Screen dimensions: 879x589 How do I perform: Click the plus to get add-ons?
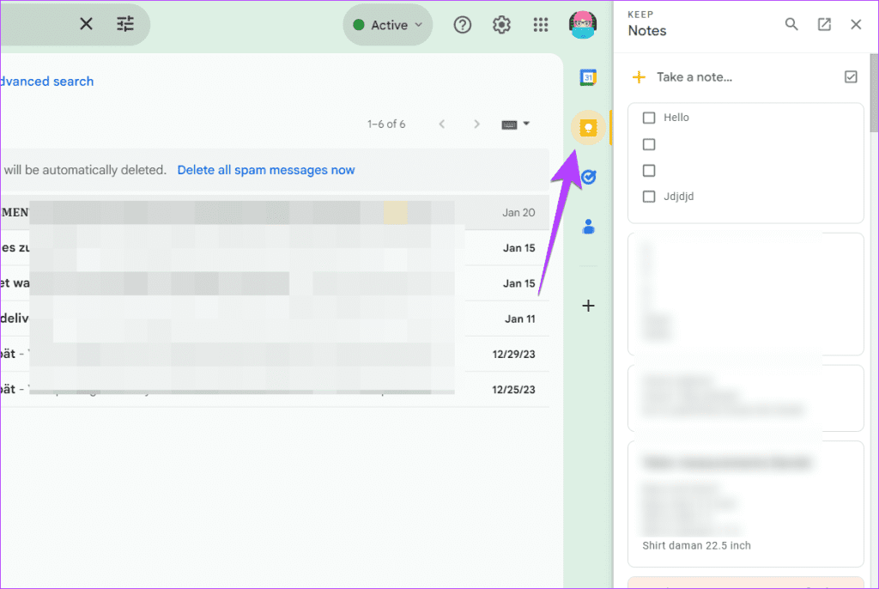pyautogui.click(x=587, y=305)
